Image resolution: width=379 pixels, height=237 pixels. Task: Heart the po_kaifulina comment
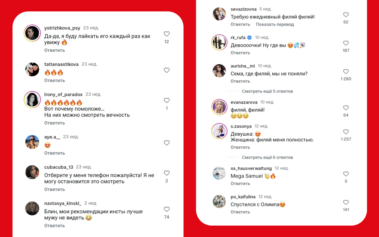346,202
